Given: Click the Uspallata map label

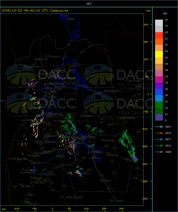Looking at the screenshot, I should point(41,59).
